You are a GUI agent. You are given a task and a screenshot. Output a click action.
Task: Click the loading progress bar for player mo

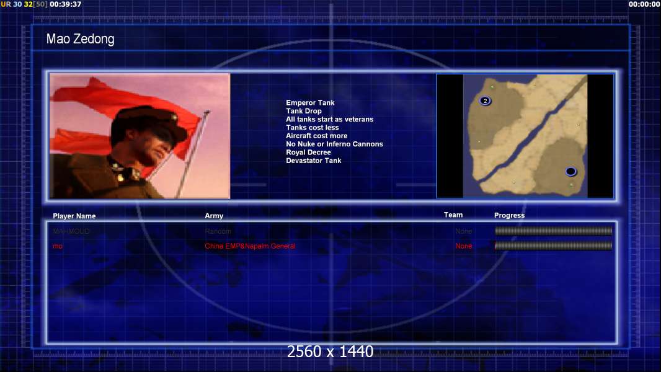click(x=554, y=246)
